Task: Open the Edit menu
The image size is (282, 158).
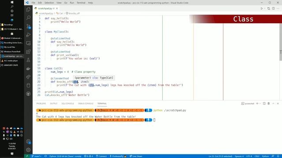Action: click(40, 3)
